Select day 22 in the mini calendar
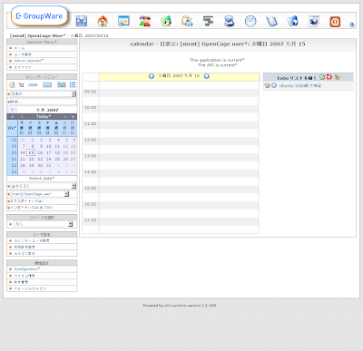Viewport: 363px width, 351px height. point(31,159)
